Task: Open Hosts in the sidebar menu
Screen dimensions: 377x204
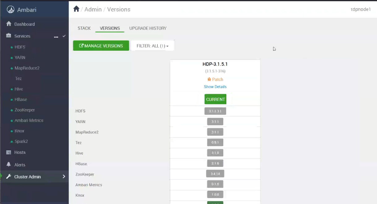Action: pos(20,152)
